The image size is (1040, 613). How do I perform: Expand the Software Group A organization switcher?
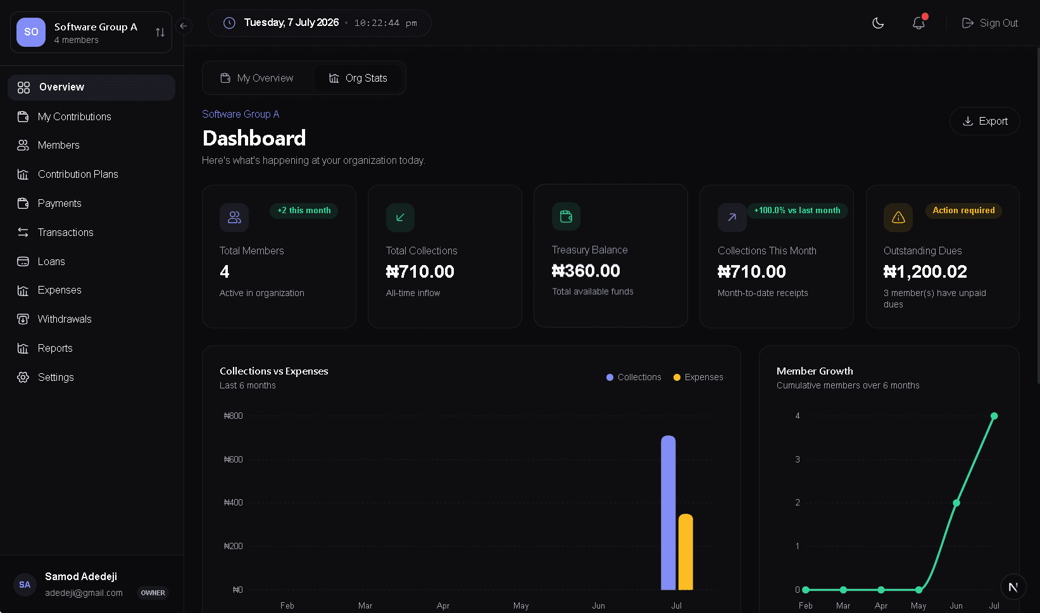[91, 32]
